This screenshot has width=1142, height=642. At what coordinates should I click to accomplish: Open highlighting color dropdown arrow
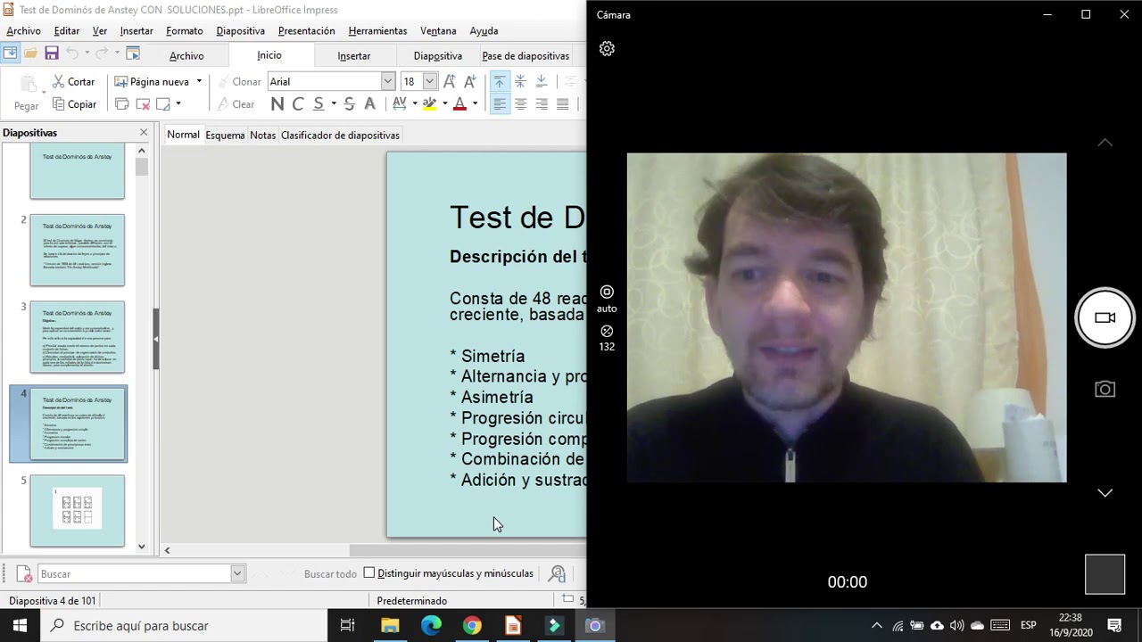tap(444, 104)
